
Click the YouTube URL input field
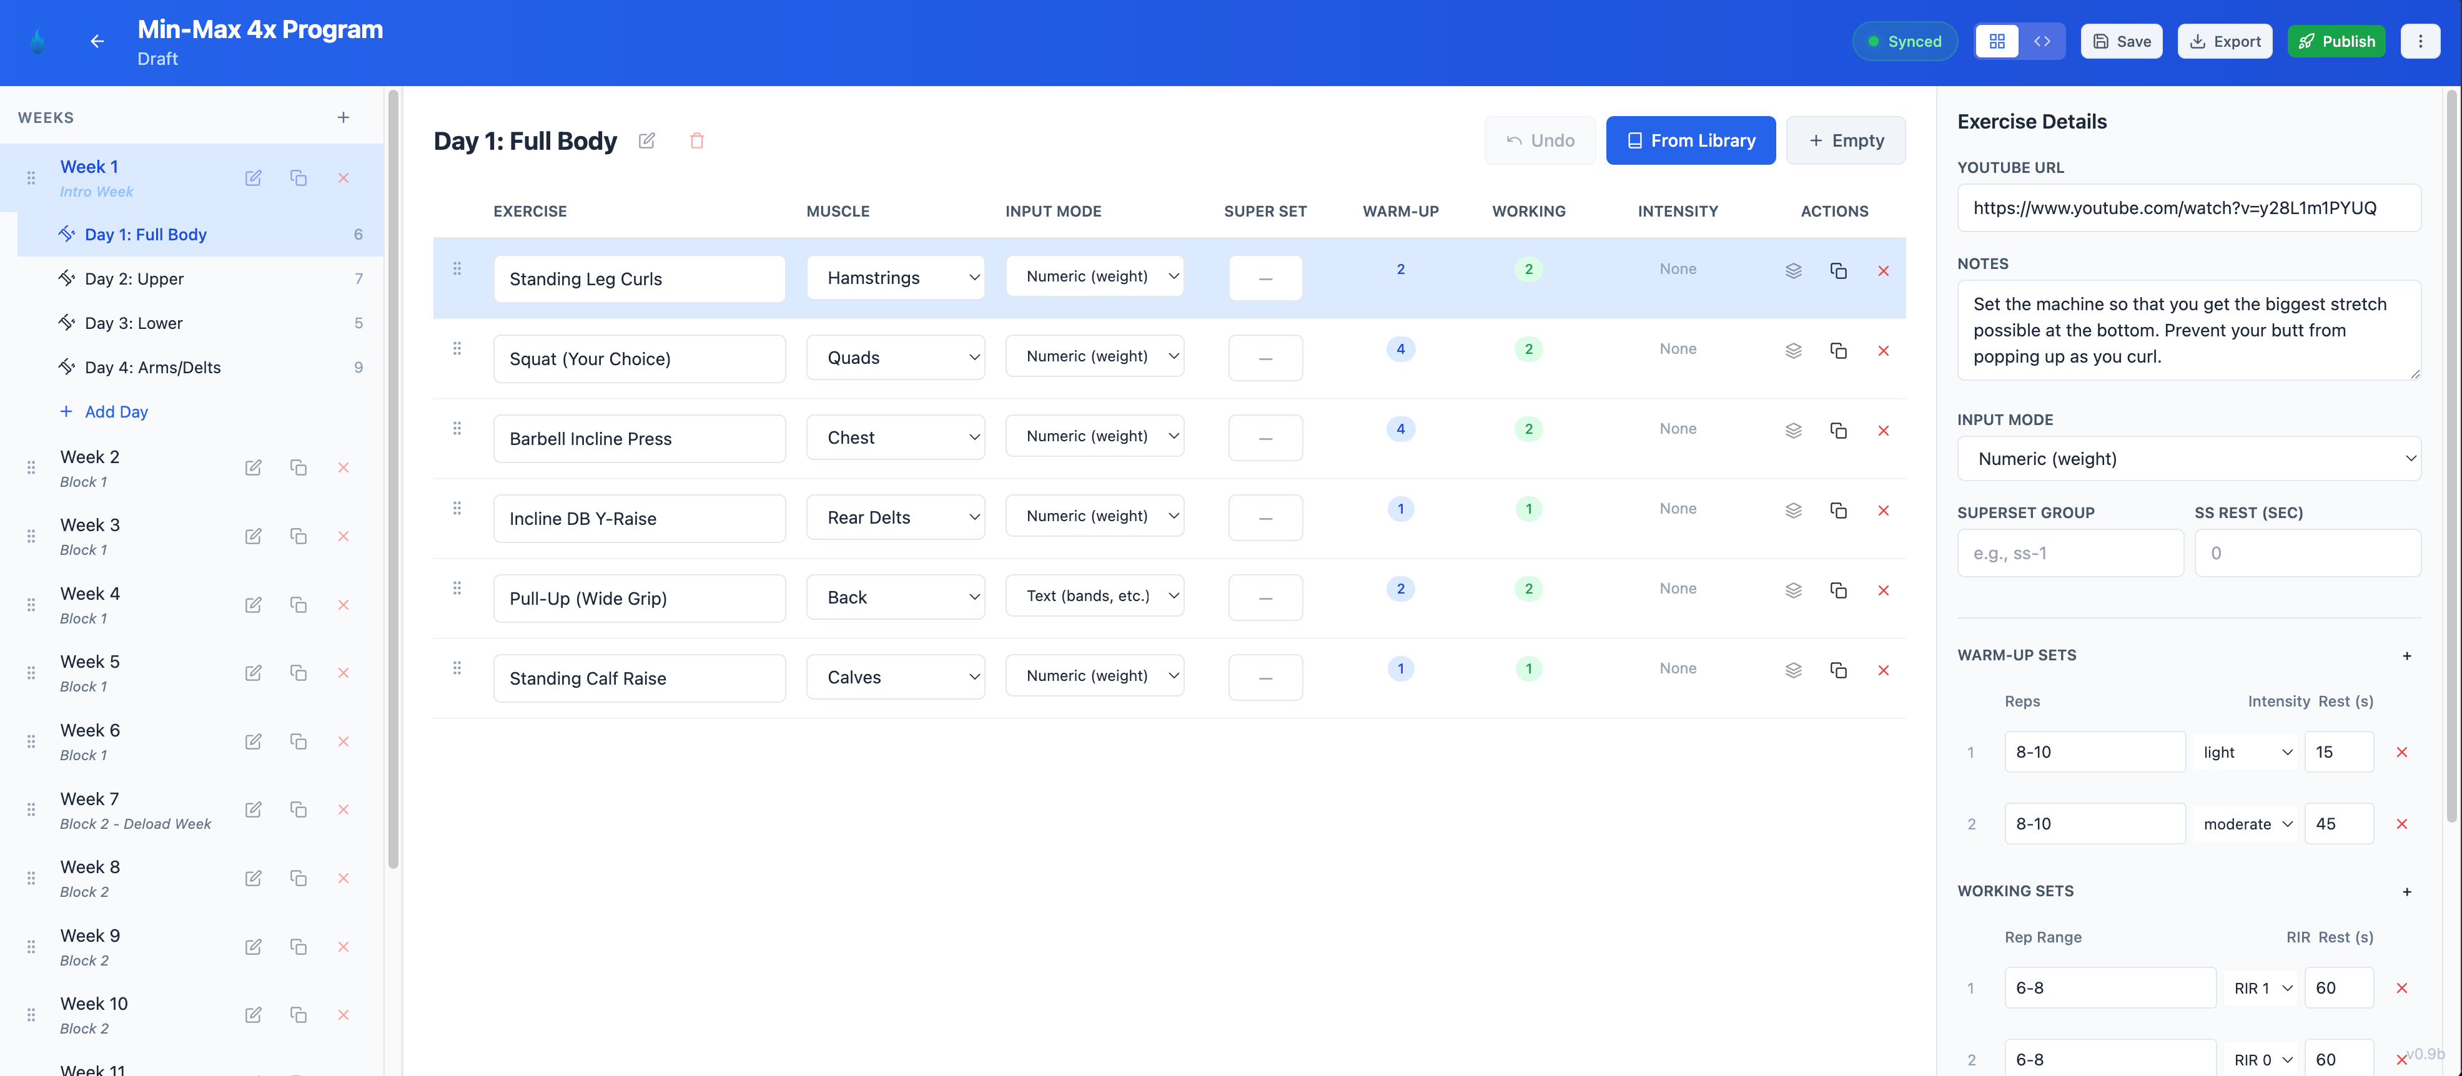[2188, 207]
